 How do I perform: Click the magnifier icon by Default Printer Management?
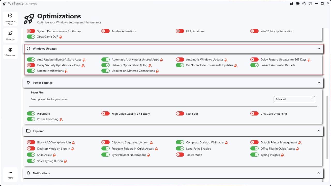coord(300,143)
